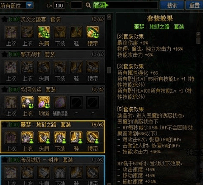Select the 炙炎之盛宴 腰带 belt icon
The height and width of the screenshot is (185, 203).
coord(93,32)
